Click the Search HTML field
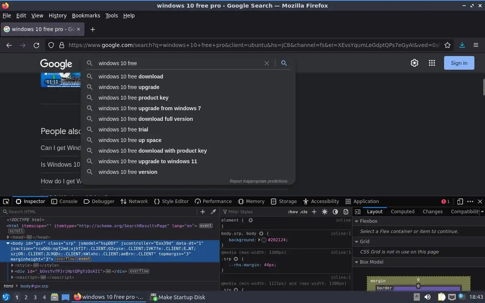The height and width of the screenshot is (303, 485). coord(99,212)
